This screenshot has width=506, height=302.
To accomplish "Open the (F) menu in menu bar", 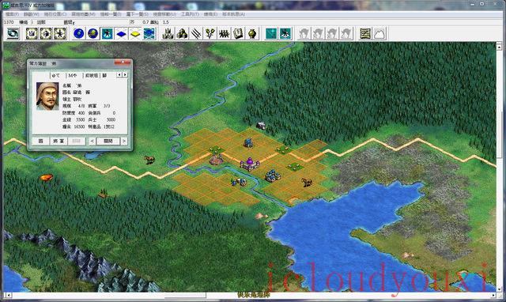I will (x=12, y=14).
